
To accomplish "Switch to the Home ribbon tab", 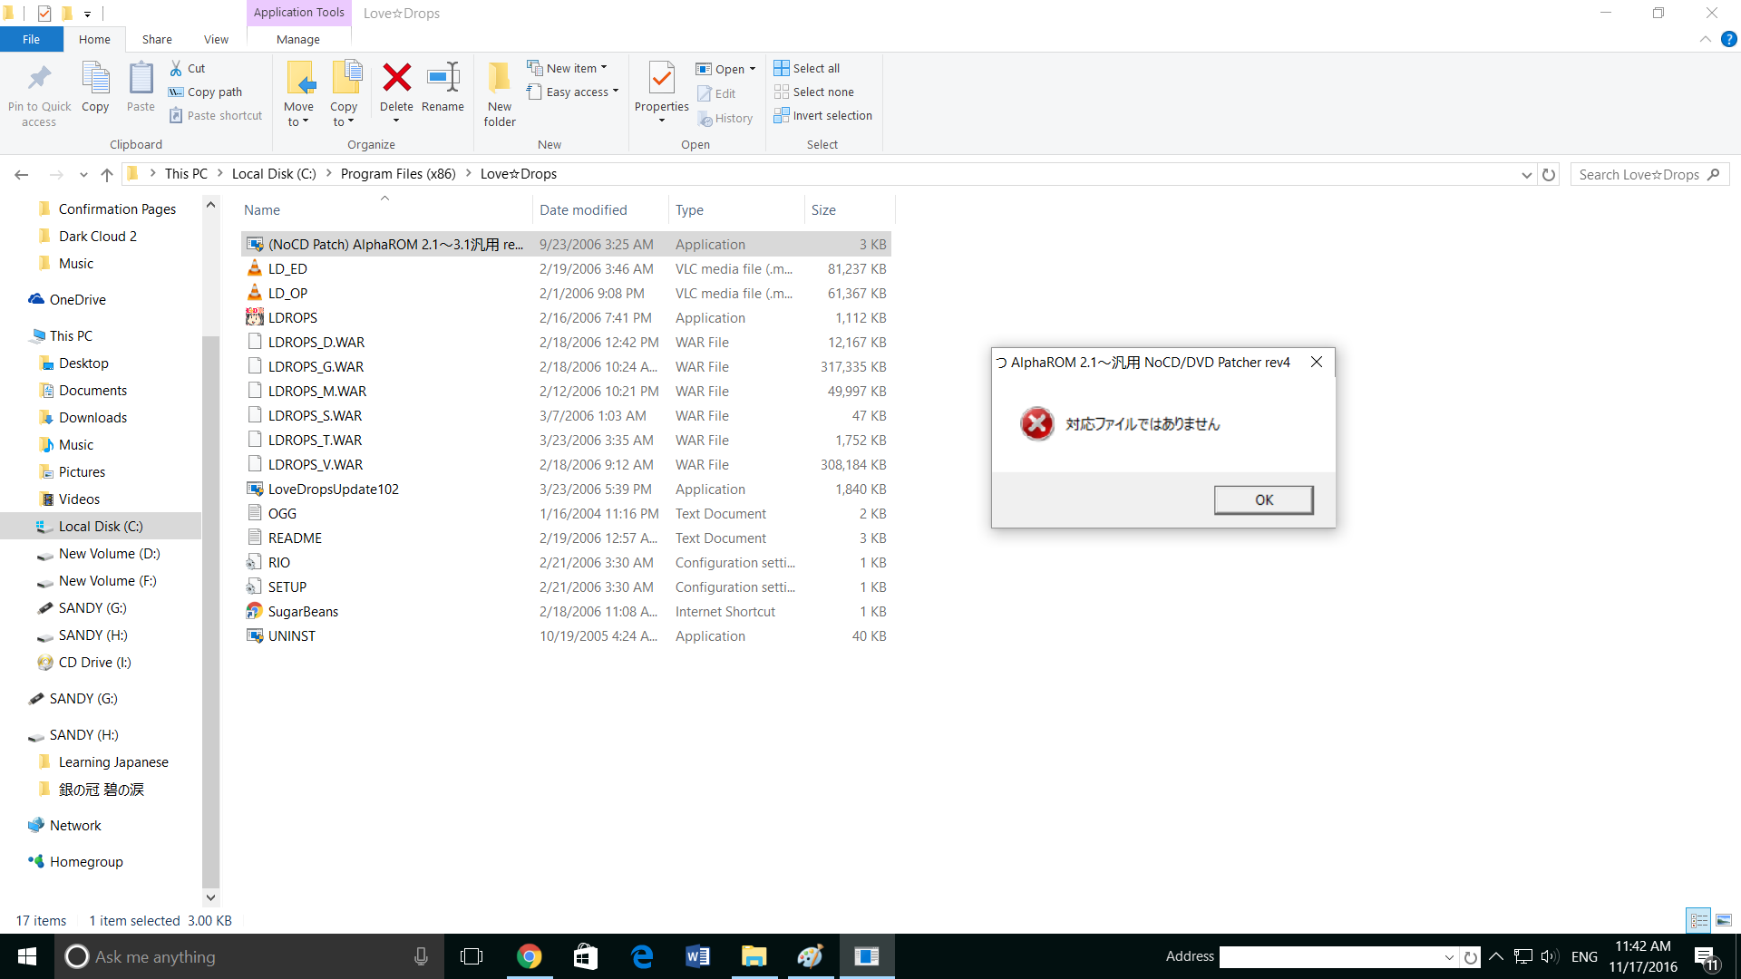I will point(94,39).
